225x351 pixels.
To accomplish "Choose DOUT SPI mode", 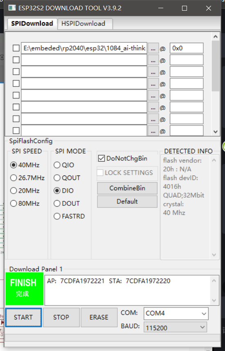I will point(67,203).
